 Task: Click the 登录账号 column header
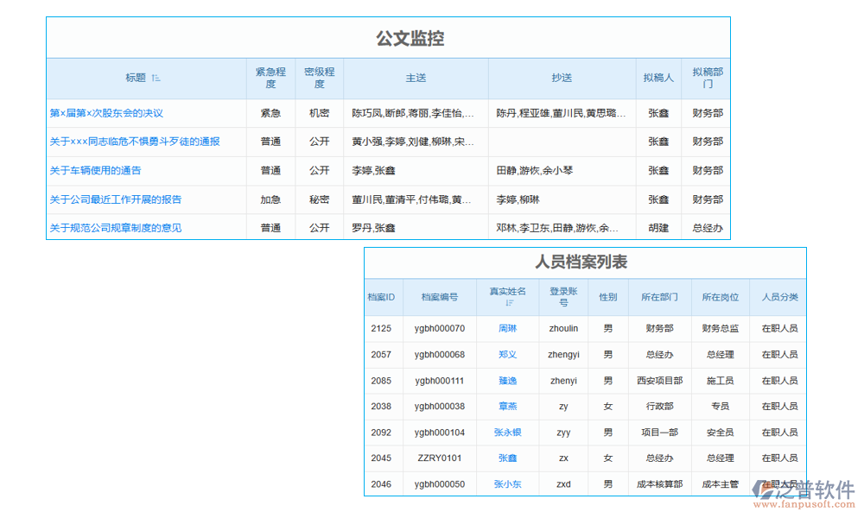(x=562, y=296)
